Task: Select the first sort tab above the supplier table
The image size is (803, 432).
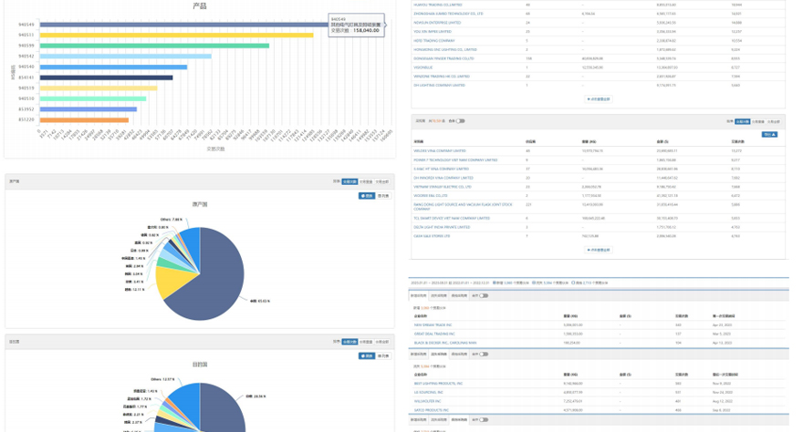Action: click(742, 121)
